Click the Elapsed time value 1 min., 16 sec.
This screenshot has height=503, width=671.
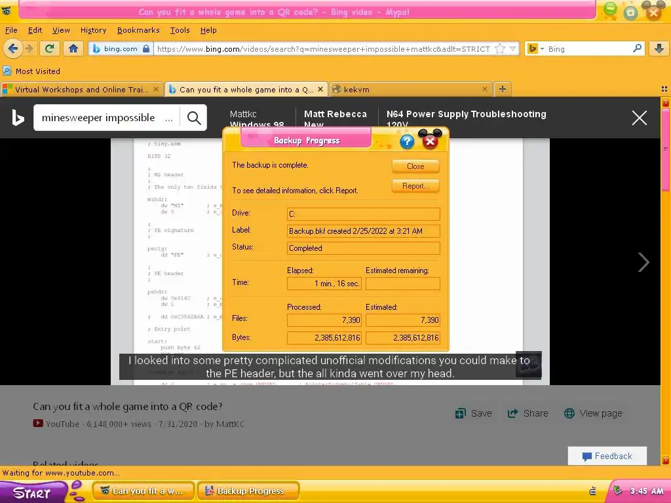pos(324,284)
